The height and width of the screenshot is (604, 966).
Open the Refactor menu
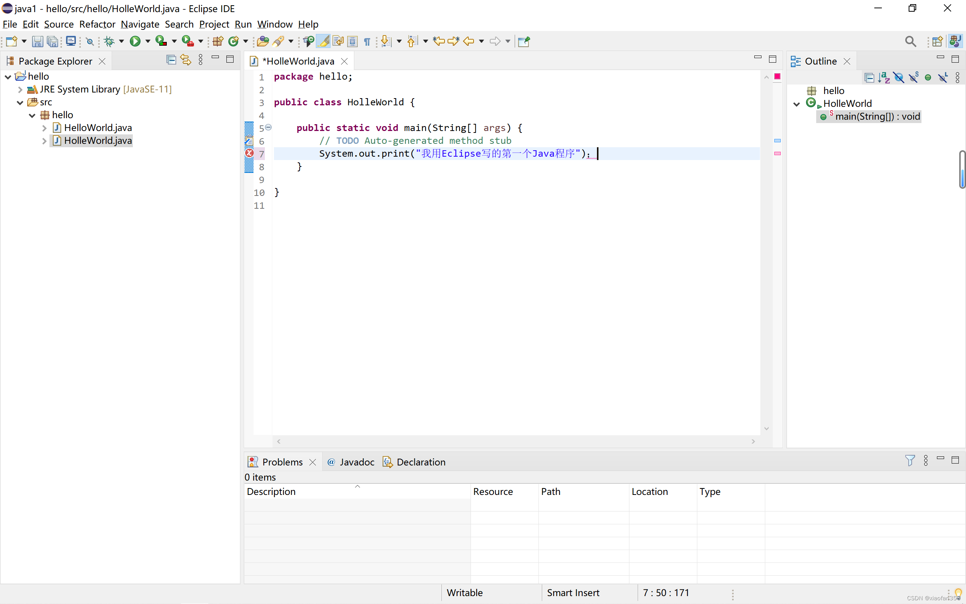[97, 25]
